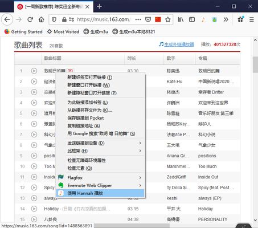Open Getting Started bookmark
Viewport: 258px width, 228px height.
23,31
